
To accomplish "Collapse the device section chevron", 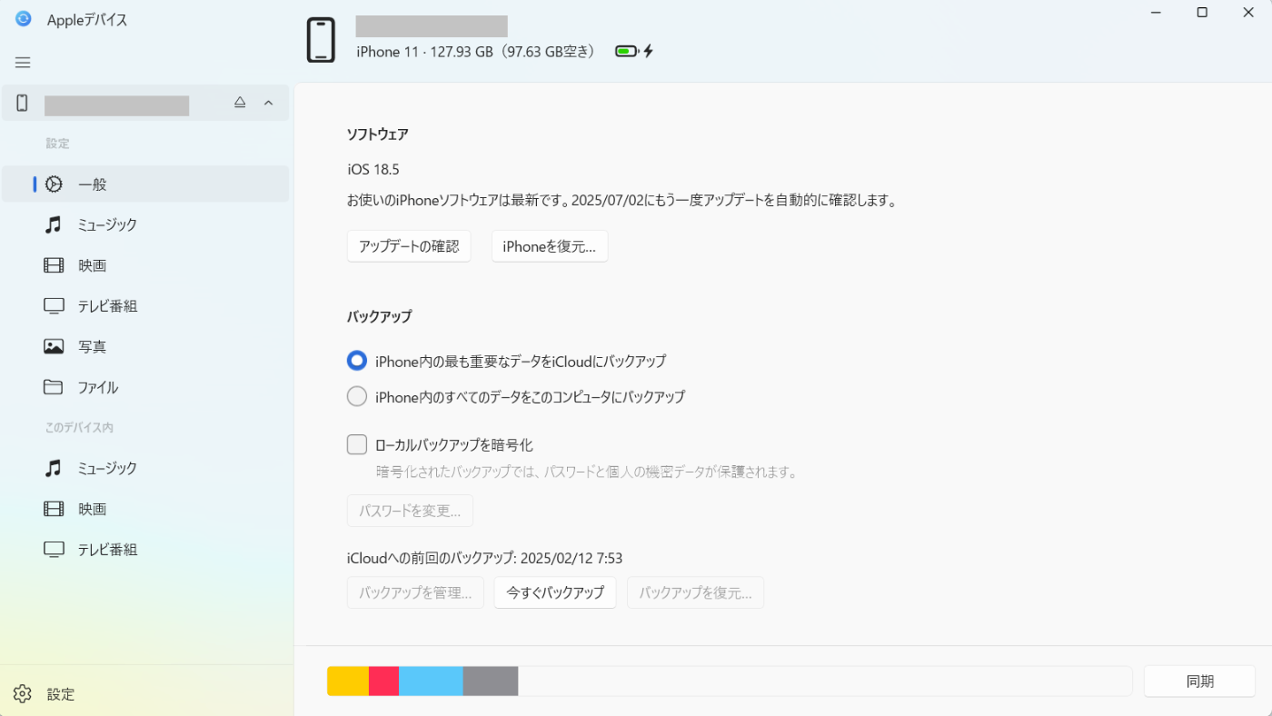I will pos(268,103).
